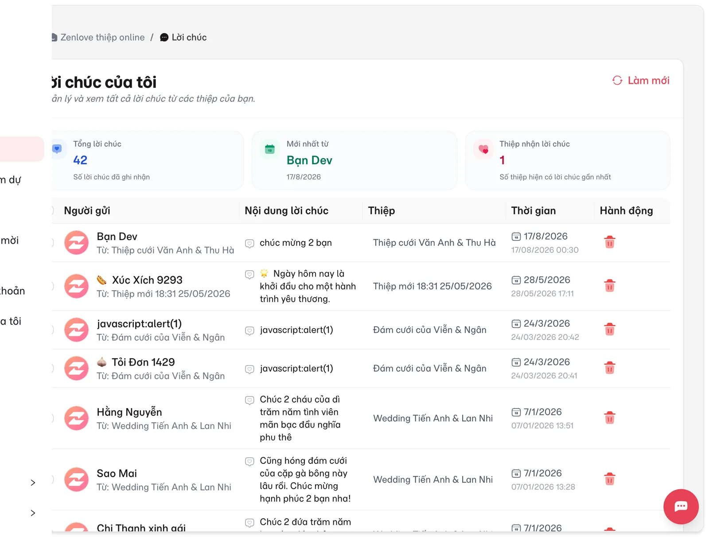
Task: Click the Xúc Xích 9293 avatar
Action: point(76,286)
